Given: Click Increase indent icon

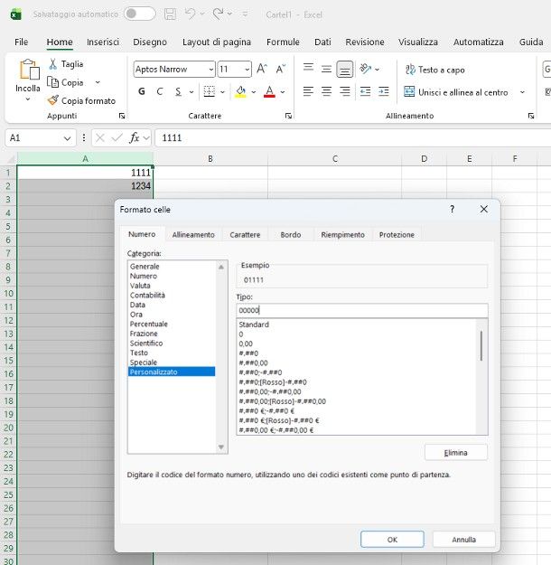Looking at the screenshot, I should 384,91.
